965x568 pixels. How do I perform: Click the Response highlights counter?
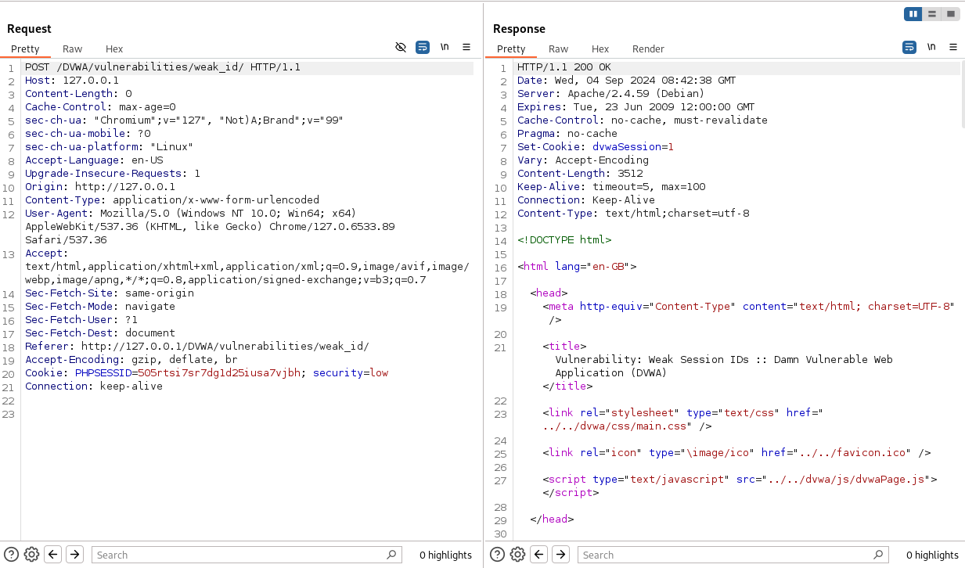coord(931,555)
